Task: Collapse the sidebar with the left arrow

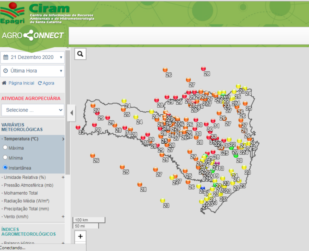Action: (72, 113)
